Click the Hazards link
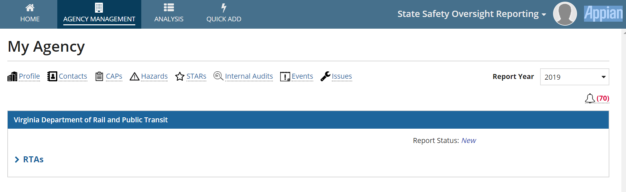The height and width of the screenshot is (192, 626). tap(154, 76)
